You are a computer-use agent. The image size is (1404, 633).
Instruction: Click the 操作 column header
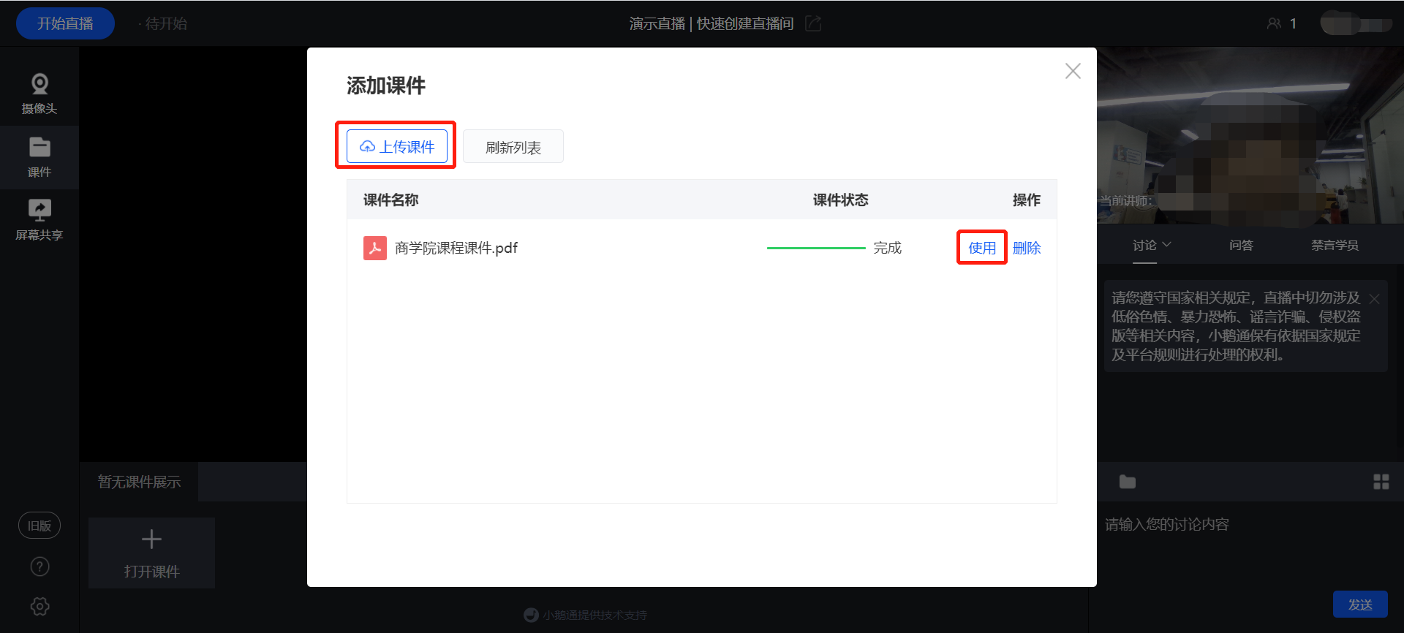1027,200
